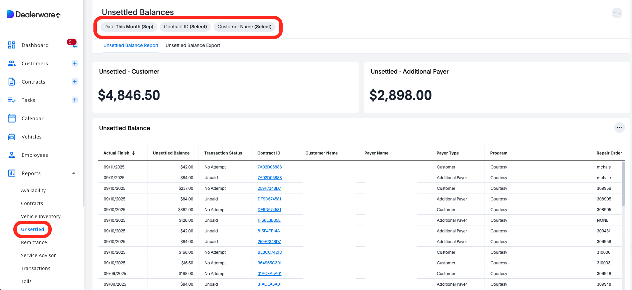This screenshot has width=632, height=290.
Task: Click the table vertical scrollbar
Action: coord(623,183)
